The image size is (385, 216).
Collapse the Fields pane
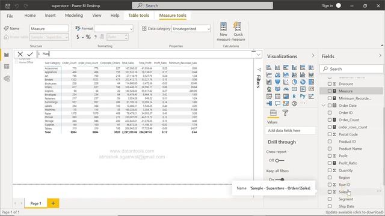tap(380, 56)
